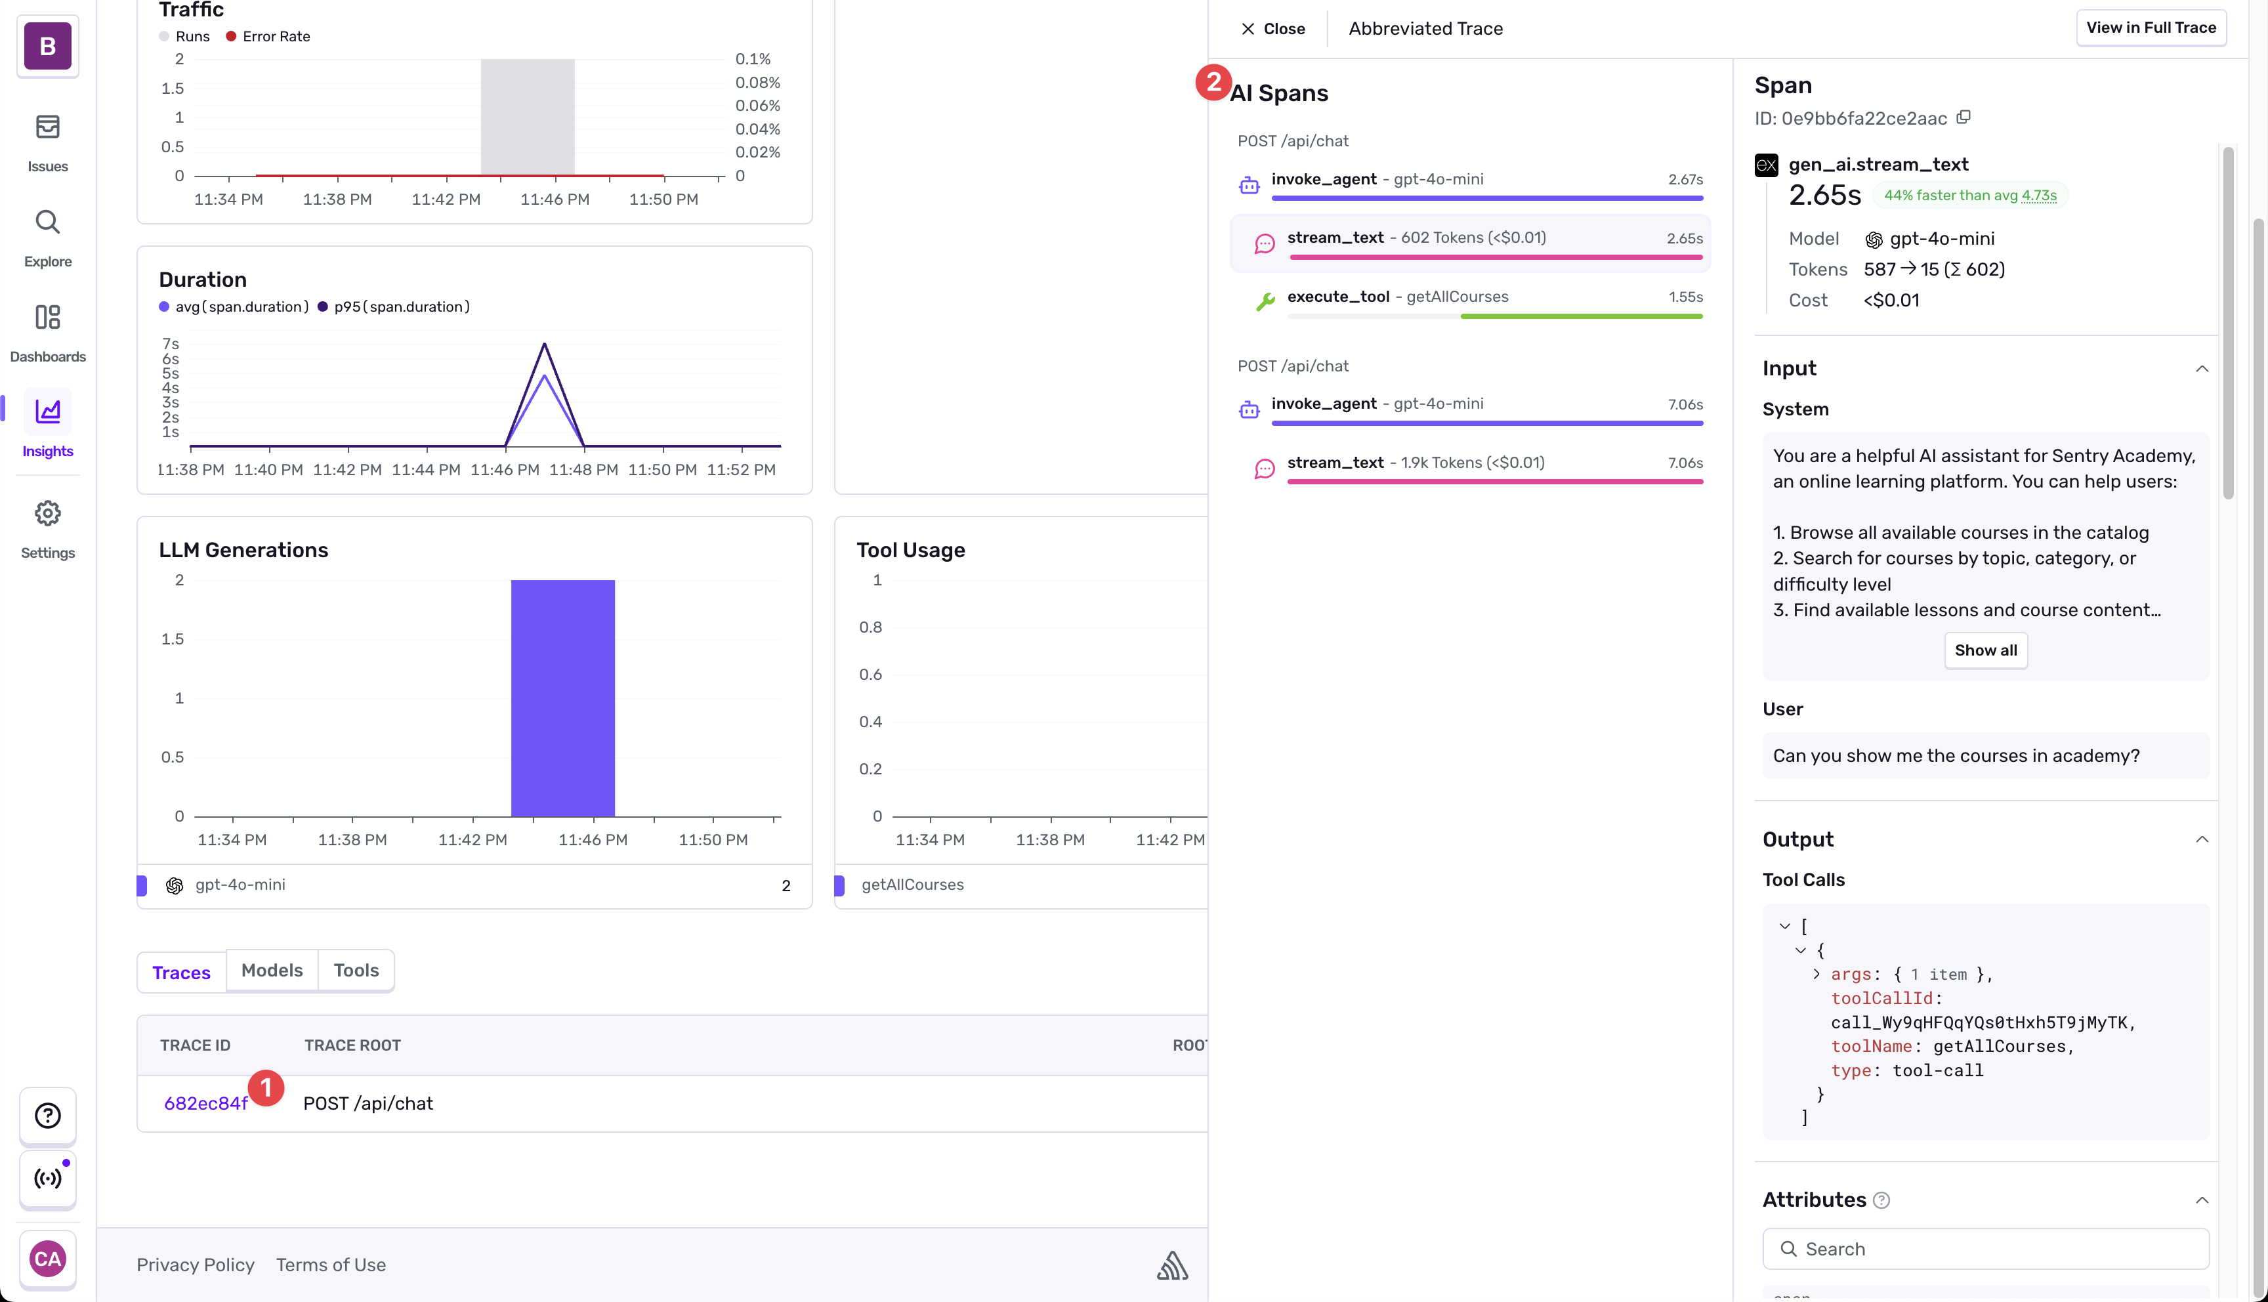Viewport: 2268px width, 1302px height.
Task: Click the gpt-4o-mini legend row label
Action: (x=240, y=885)
